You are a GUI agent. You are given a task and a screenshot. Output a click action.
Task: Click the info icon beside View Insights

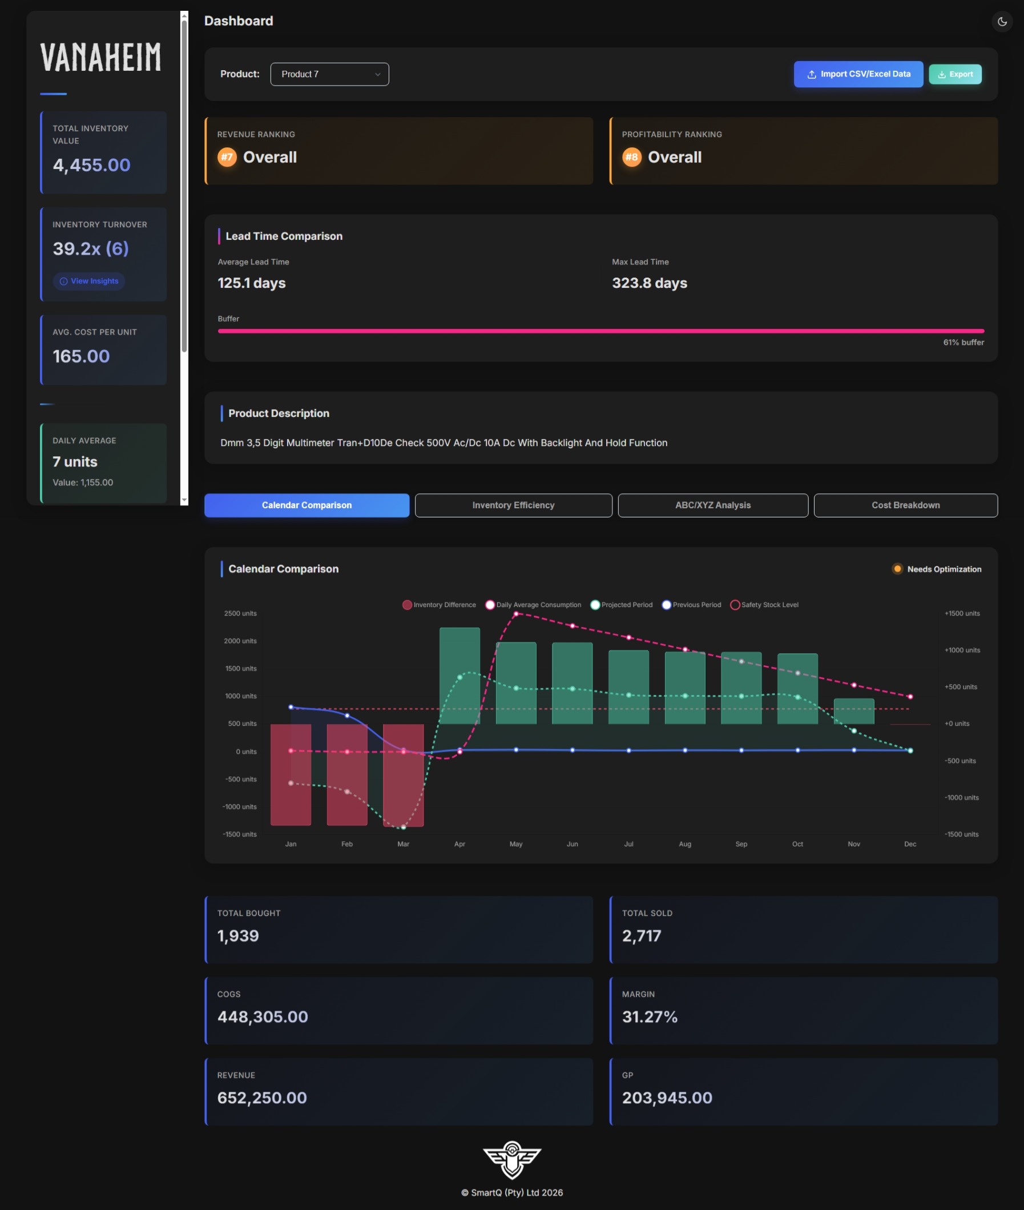tap(64, 281)
